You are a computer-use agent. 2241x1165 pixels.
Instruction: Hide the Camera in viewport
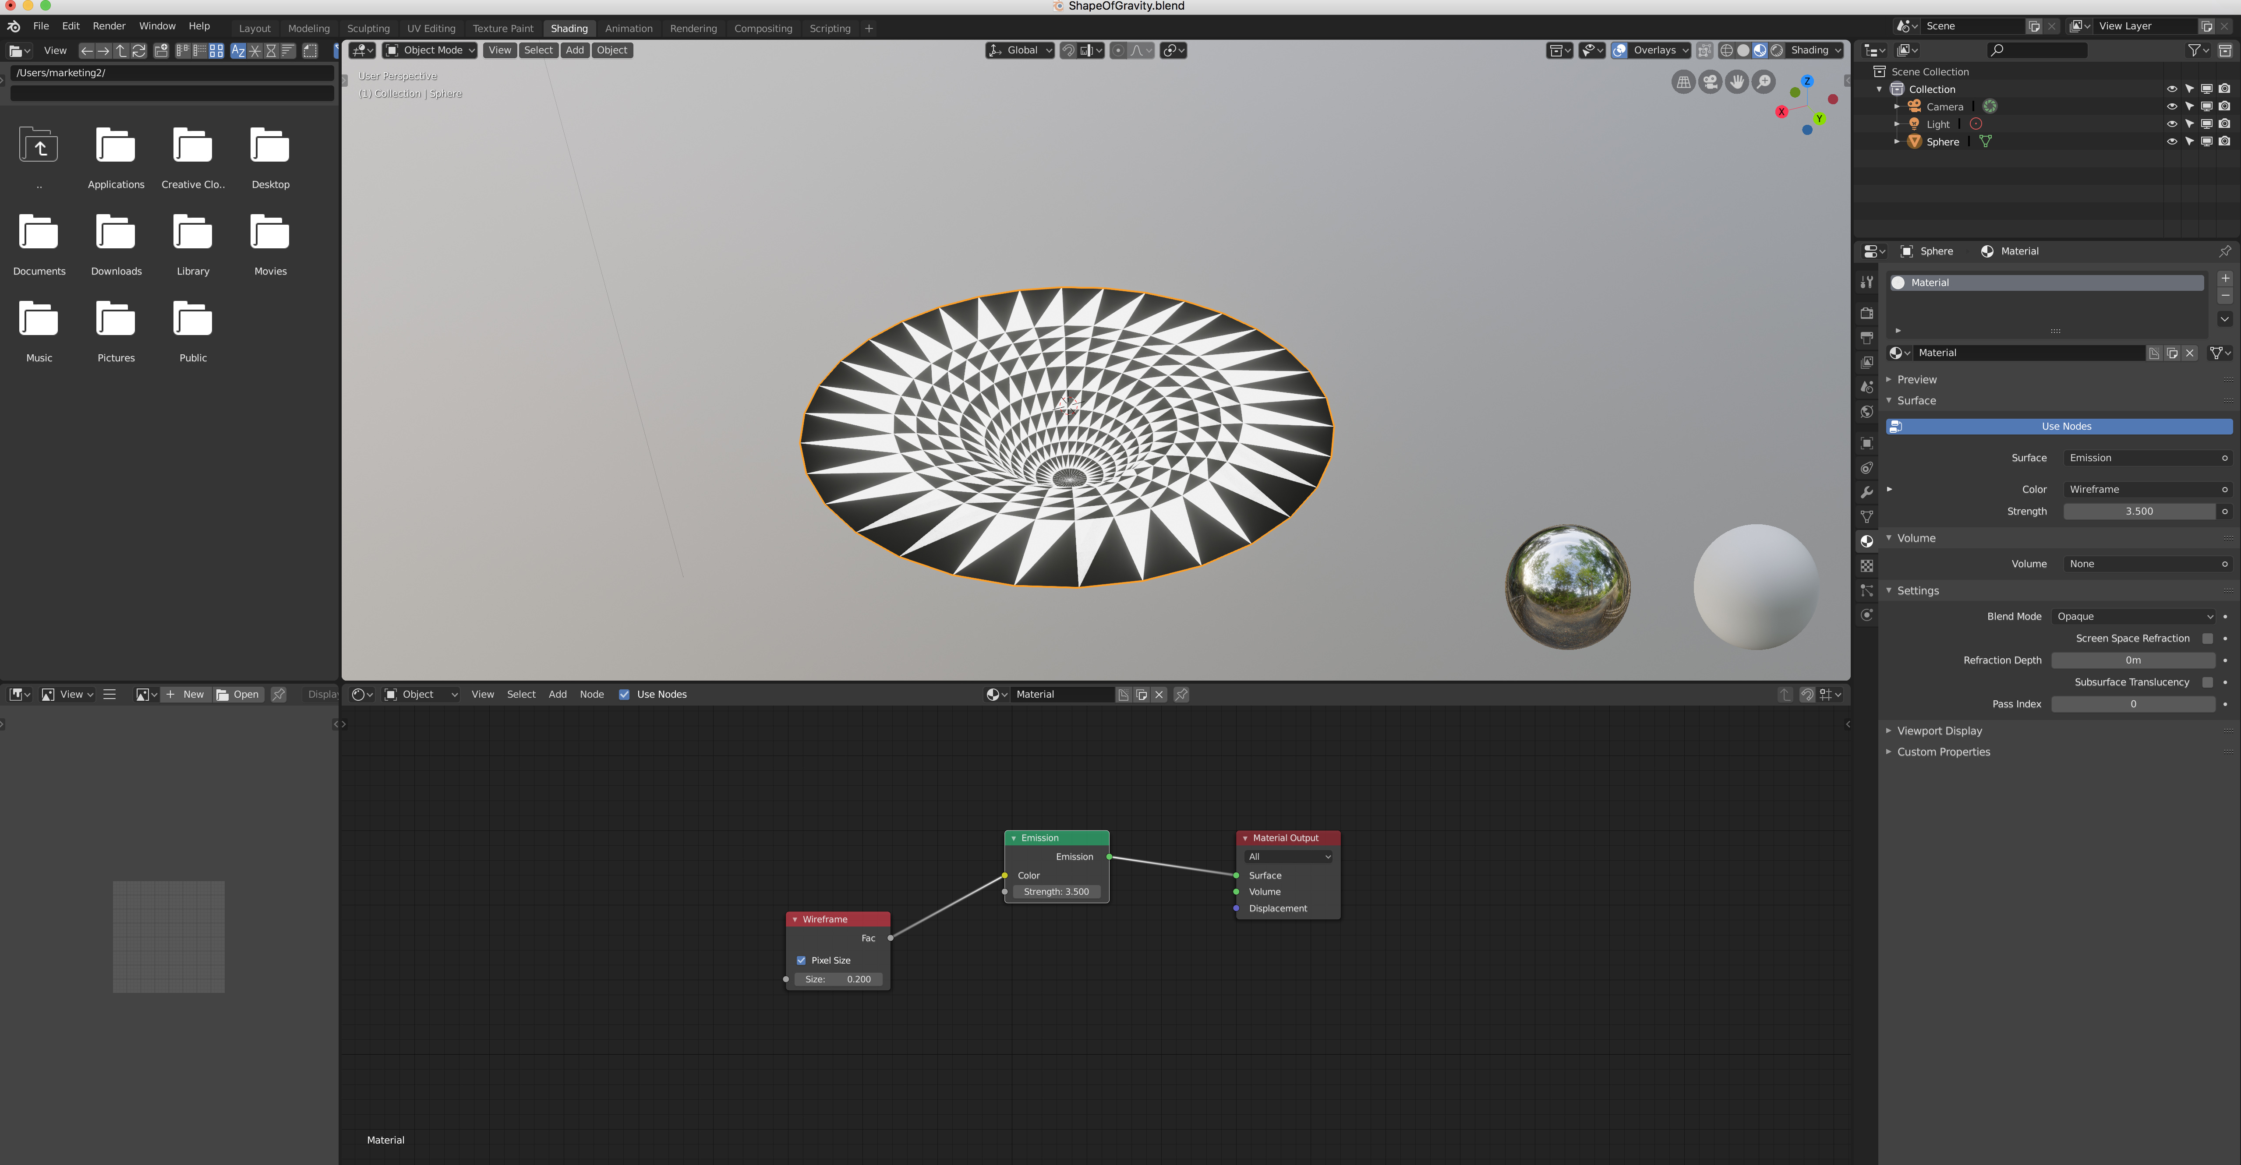pyautogui.click(x=2171, y=106)
